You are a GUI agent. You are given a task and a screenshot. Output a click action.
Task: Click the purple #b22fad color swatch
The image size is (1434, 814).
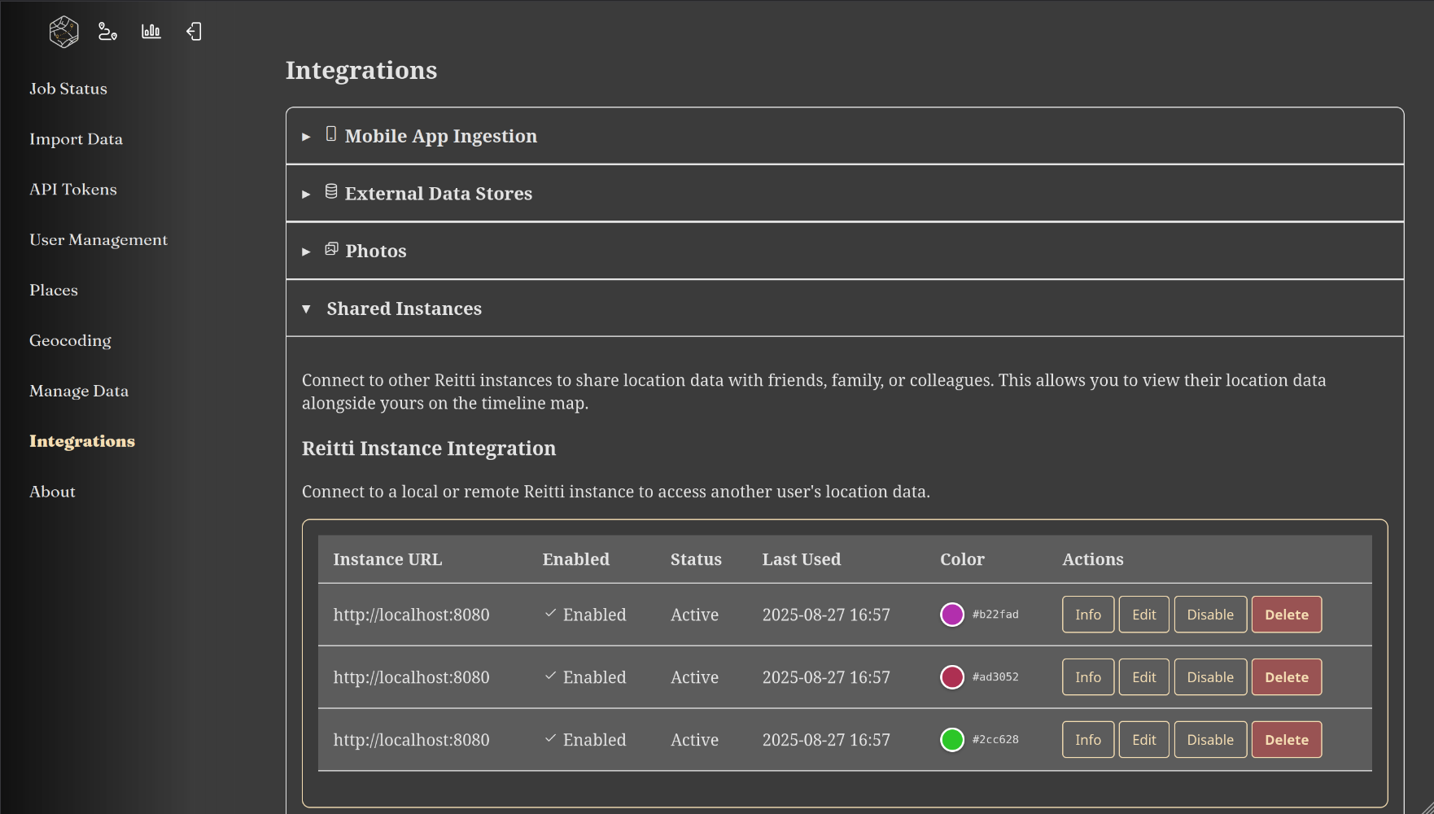pos(952,615)
